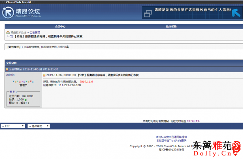This screenshot has width=243, height=159.
Task: Go to 精品技术论坛 breadcrumb link
Action: point(19,32)
